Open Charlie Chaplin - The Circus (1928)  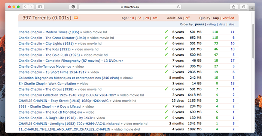coord(46,89)
